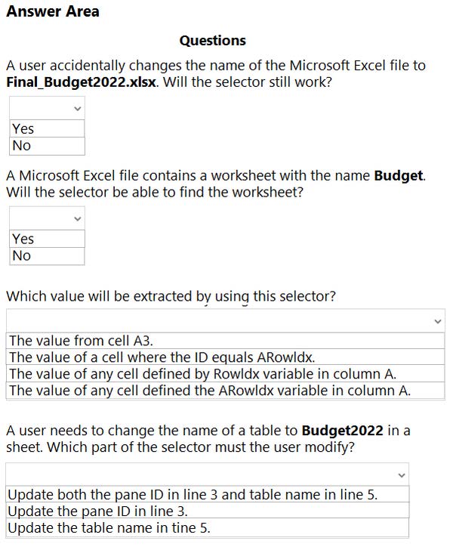Image resolution: width=453 pixels, height=547 pixels.
Task: Choose "Update the table name" only option
Action: coord(208,528)
